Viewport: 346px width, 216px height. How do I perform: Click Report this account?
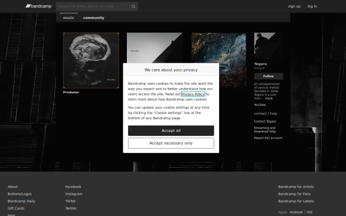[x=268, y=138]
